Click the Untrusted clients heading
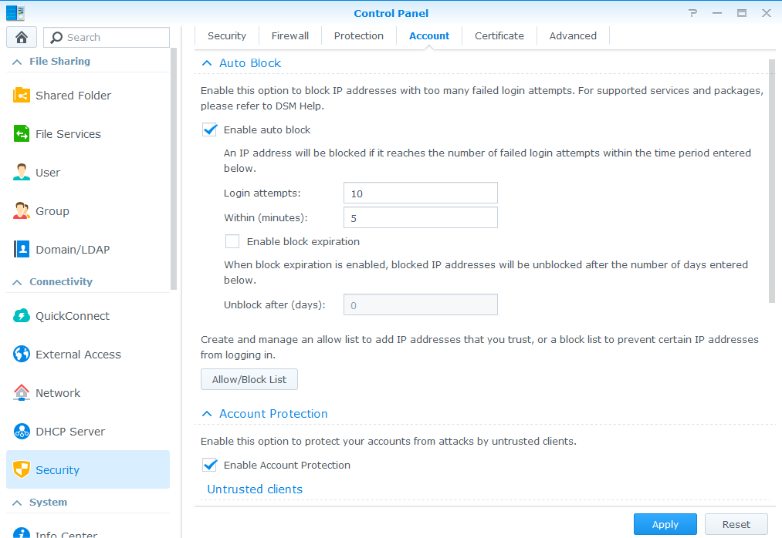Image resolution: width=782 pixels, height=538 pixels. (255, 489)
